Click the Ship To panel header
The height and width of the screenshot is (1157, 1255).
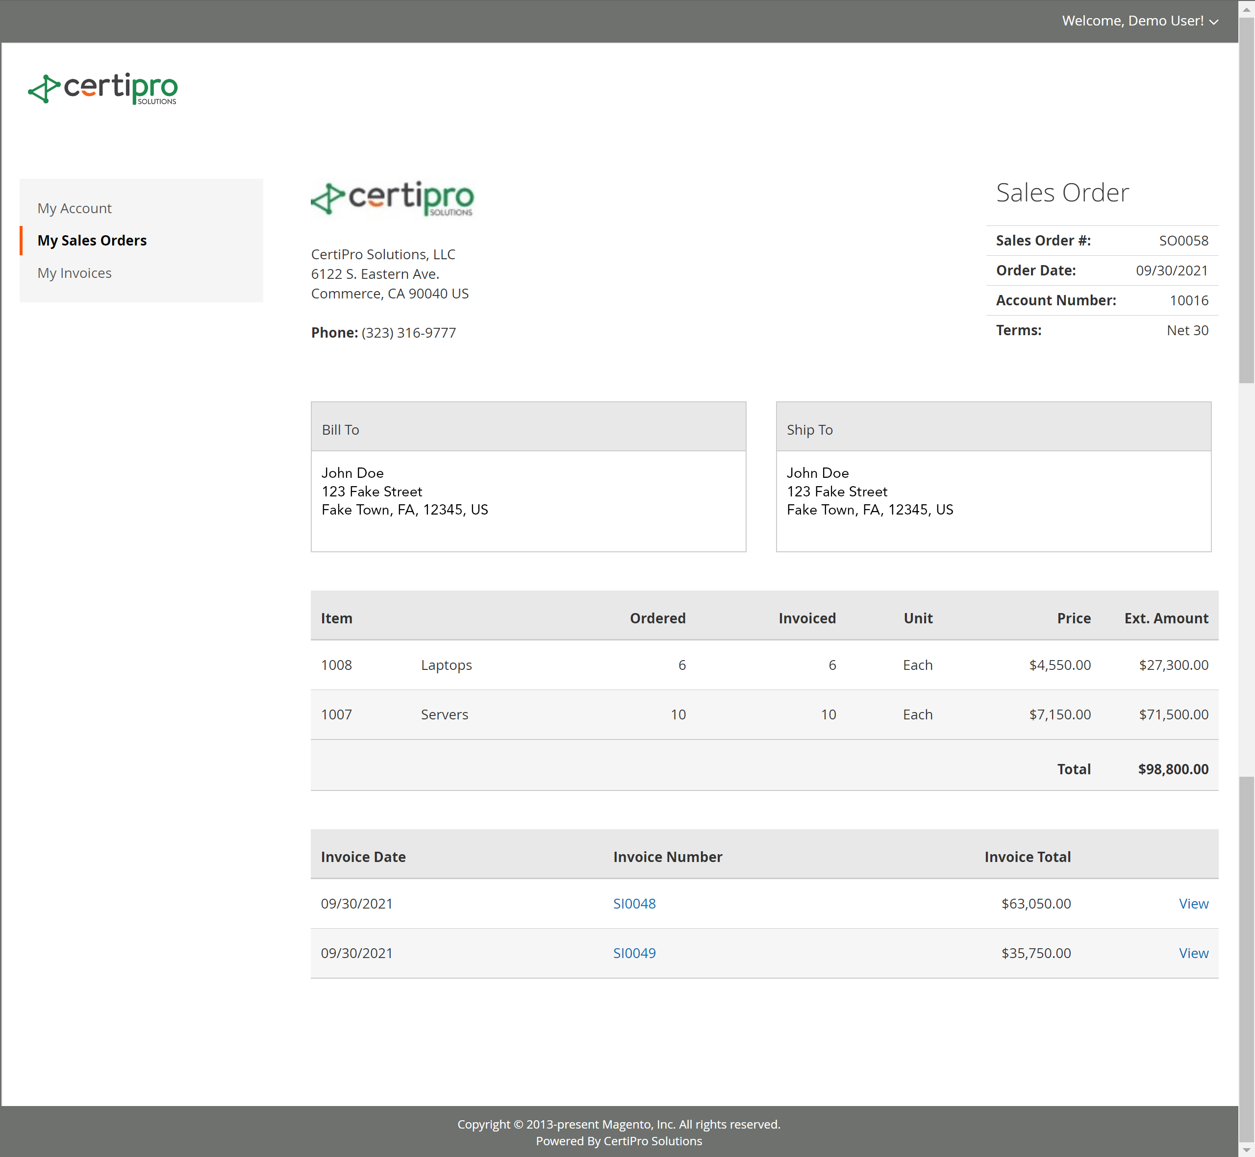993,429
